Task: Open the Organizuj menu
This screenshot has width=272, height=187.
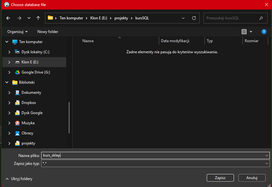Action: tap(17, 32)
